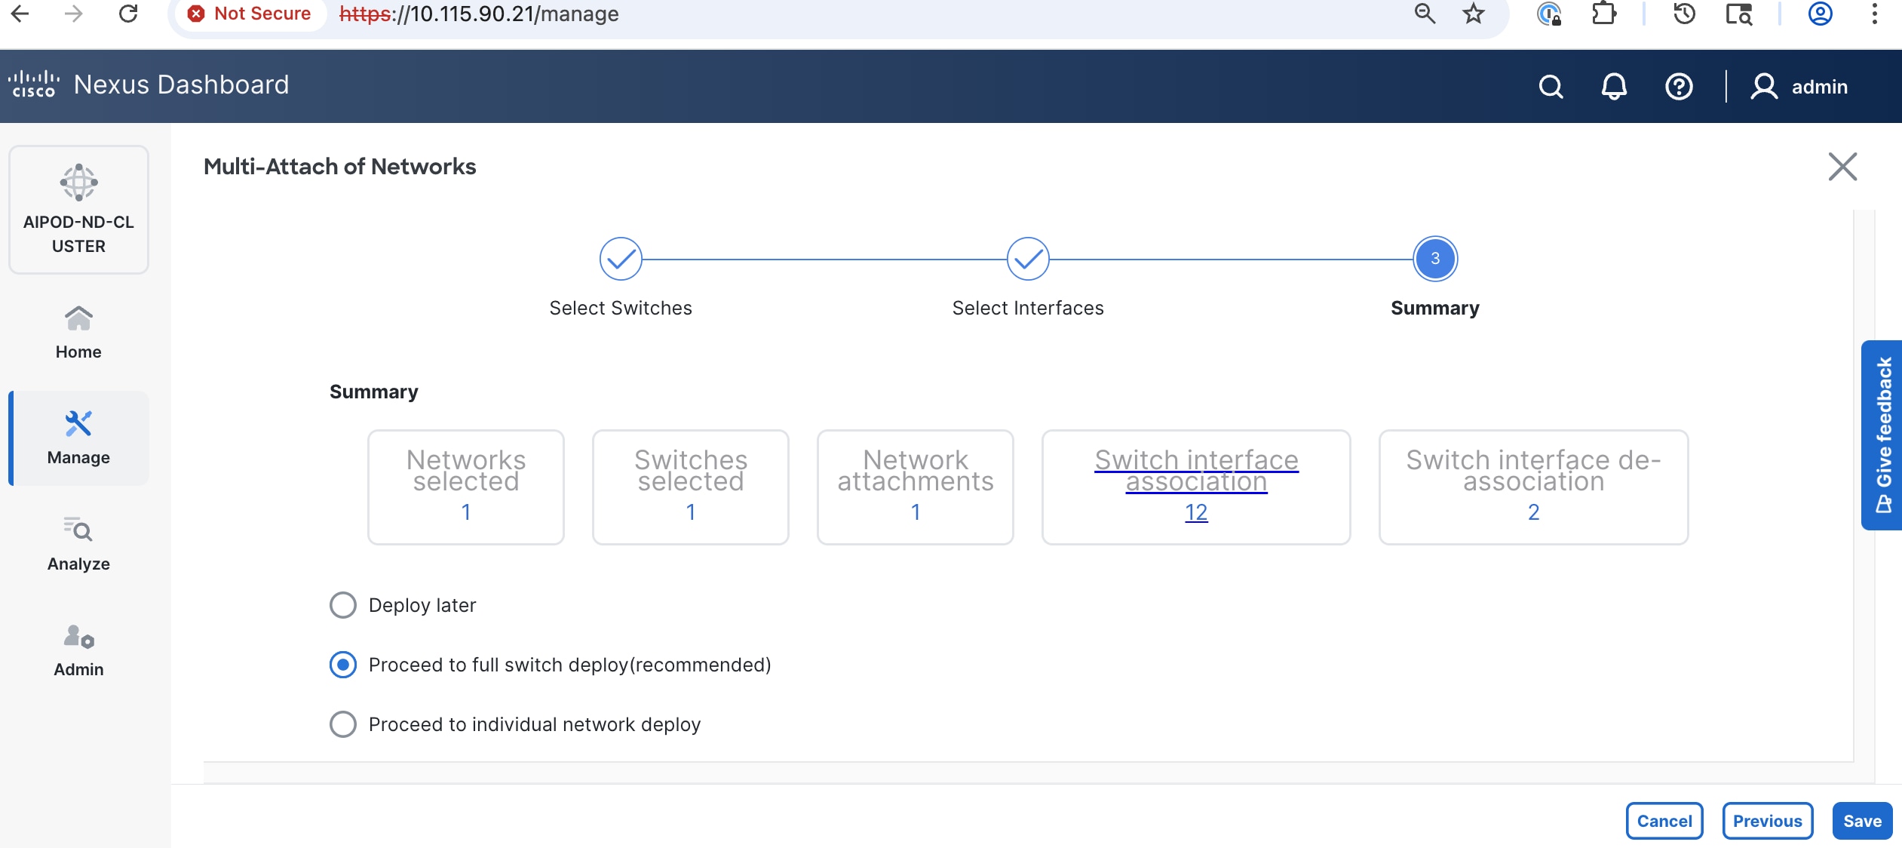Screen dimensions: 1902x848
Task: Open the Admin section in the sidebar
Action: click(78, 649)
